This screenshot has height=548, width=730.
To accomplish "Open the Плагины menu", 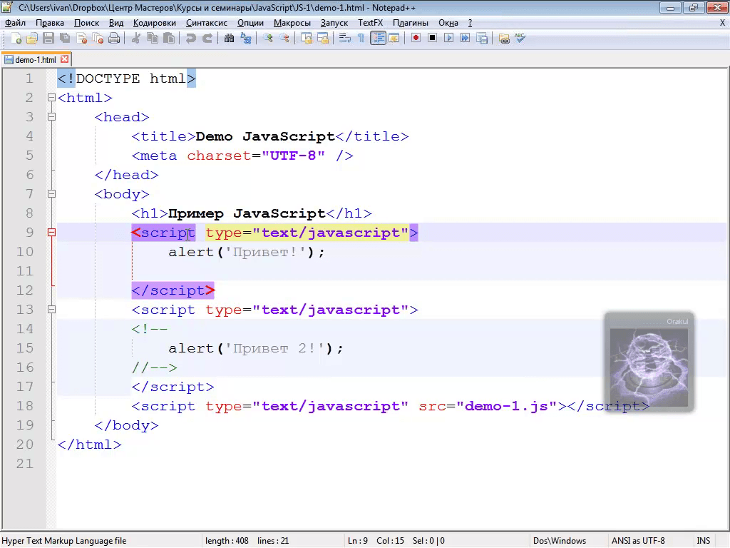I will click(411, 23).
